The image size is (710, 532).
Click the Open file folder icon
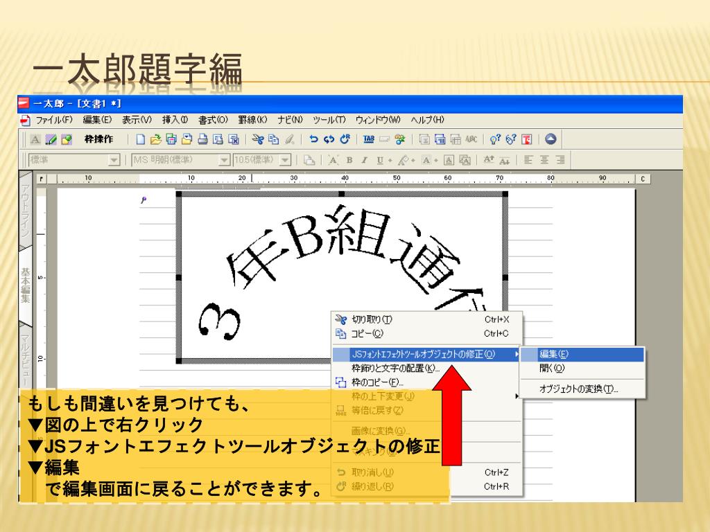(x=156, y=139)
